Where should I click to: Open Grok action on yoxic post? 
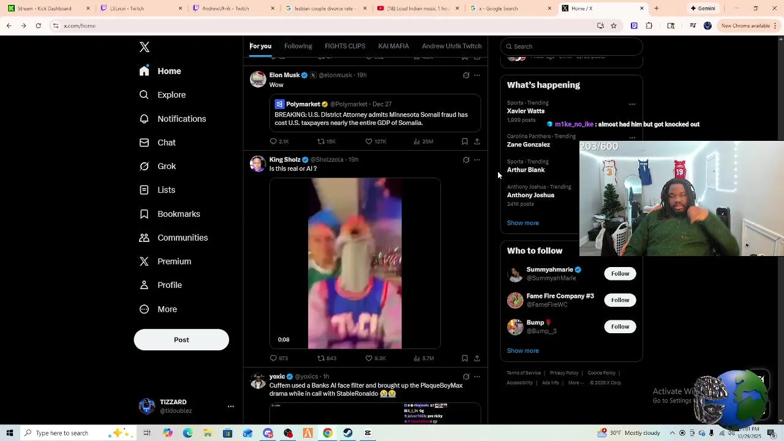coord(466,377)
